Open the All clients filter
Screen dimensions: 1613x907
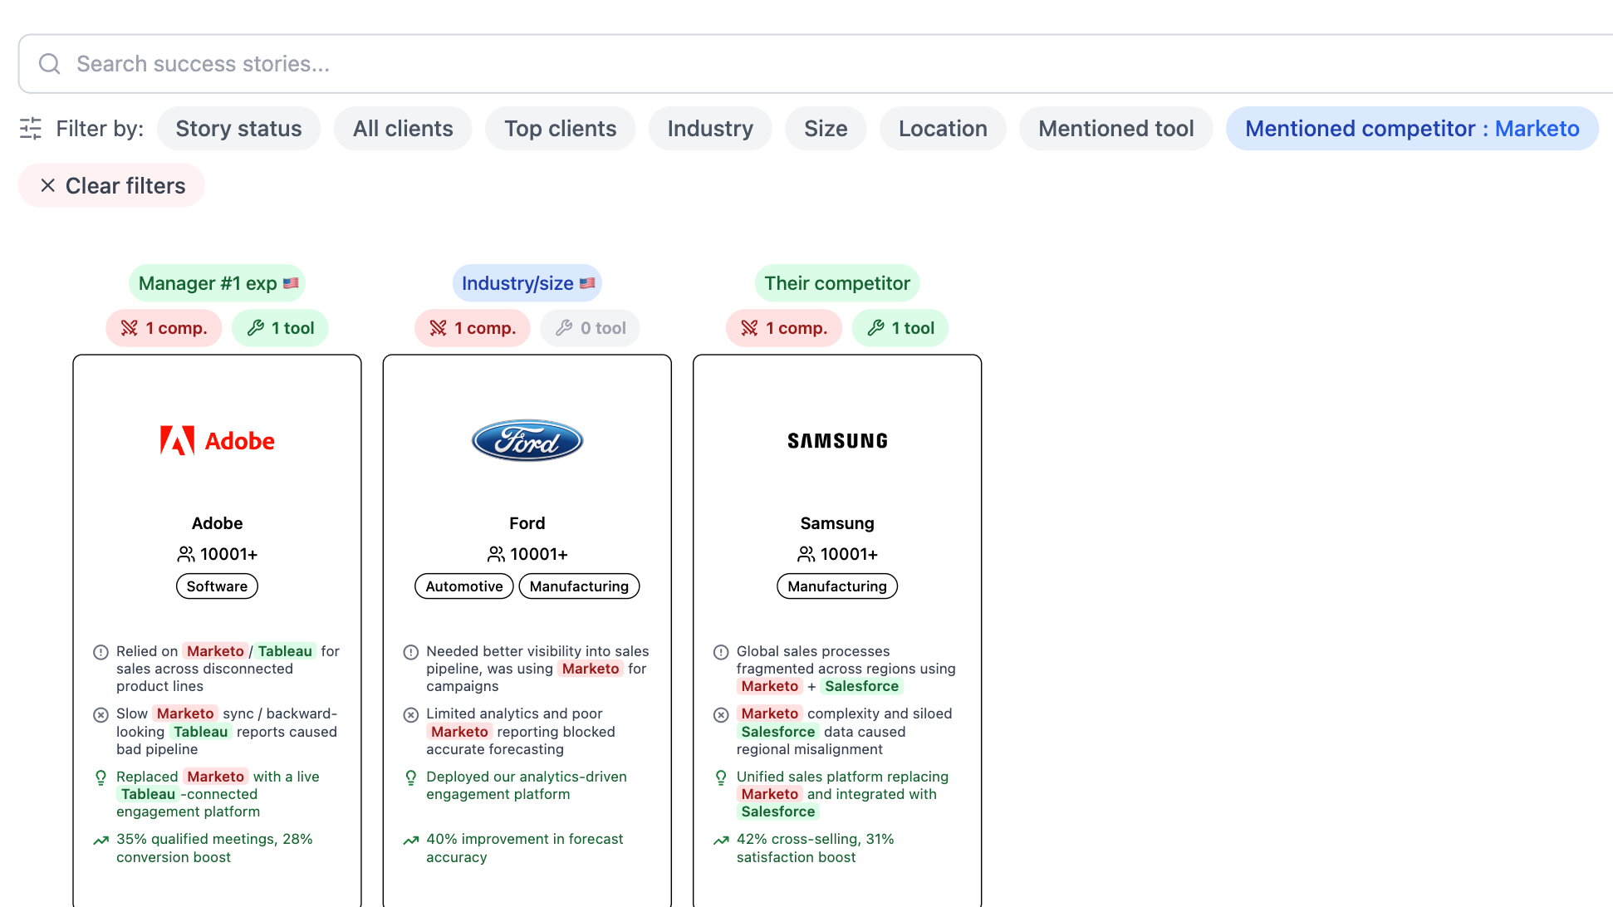(x=403, y=129)
